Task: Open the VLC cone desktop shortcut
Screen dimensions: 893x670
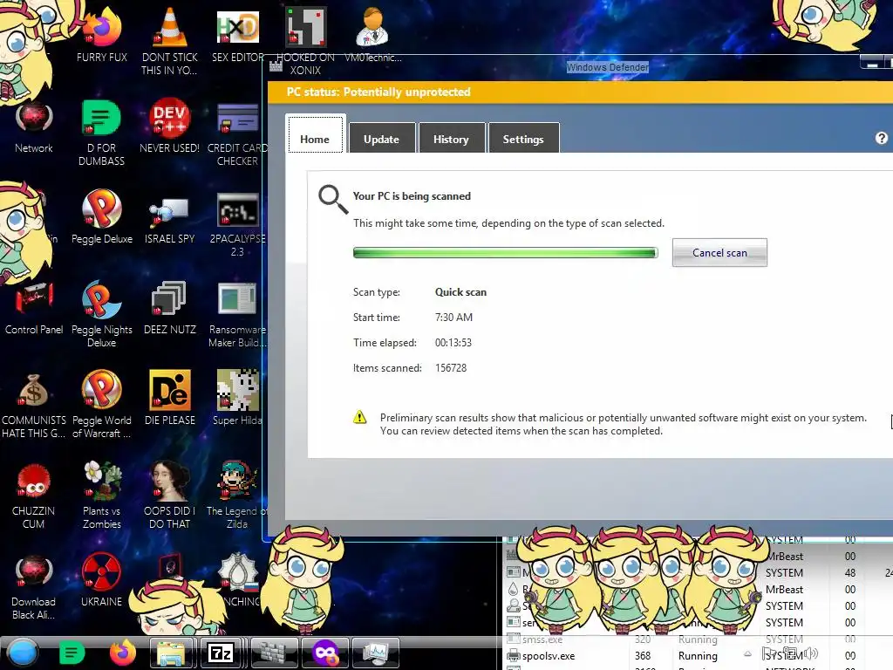Action: [169, 26]
